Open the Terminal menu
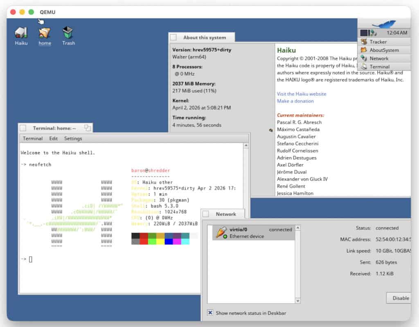The width and height of the screenshot is (419, 327). [x=32, y=138]
